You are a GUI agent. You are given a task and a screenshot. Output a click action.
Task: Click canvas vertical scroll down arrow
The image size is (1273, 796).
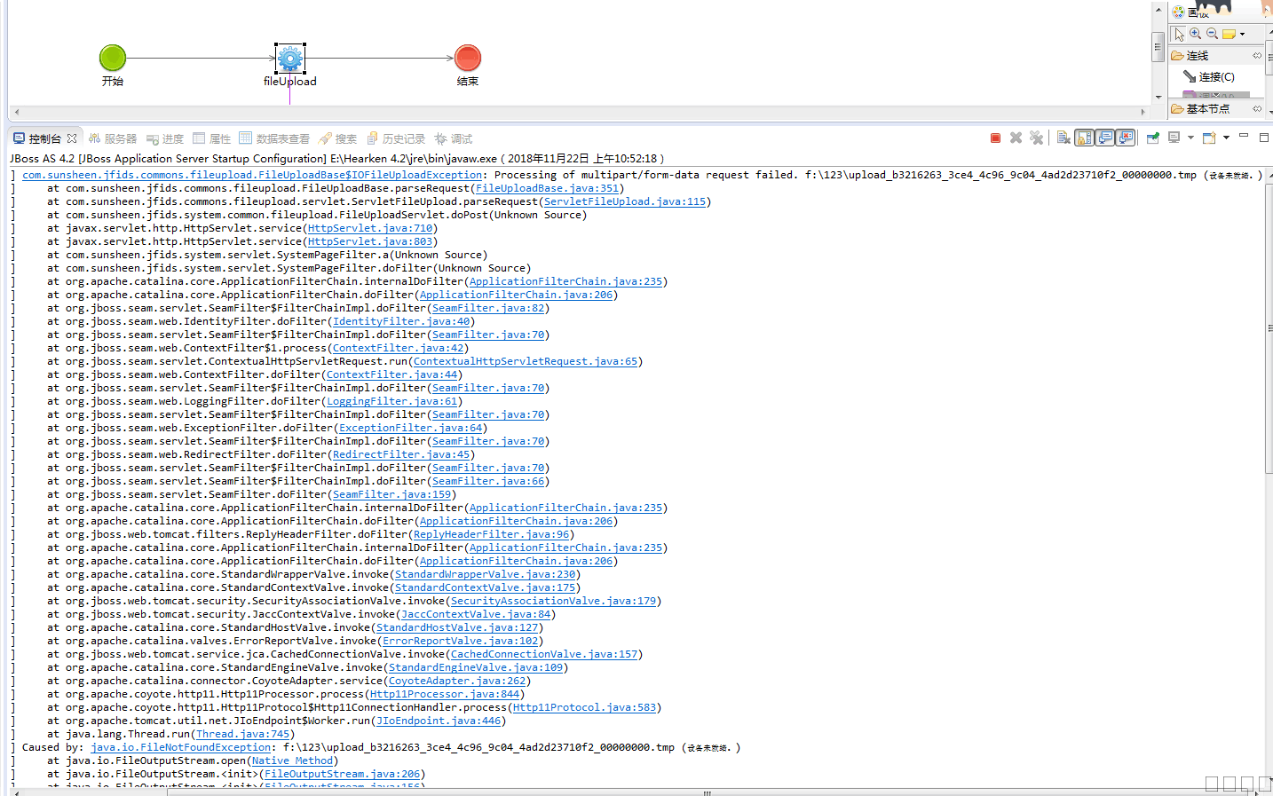pyautogui.click(x=1158, y=97)
